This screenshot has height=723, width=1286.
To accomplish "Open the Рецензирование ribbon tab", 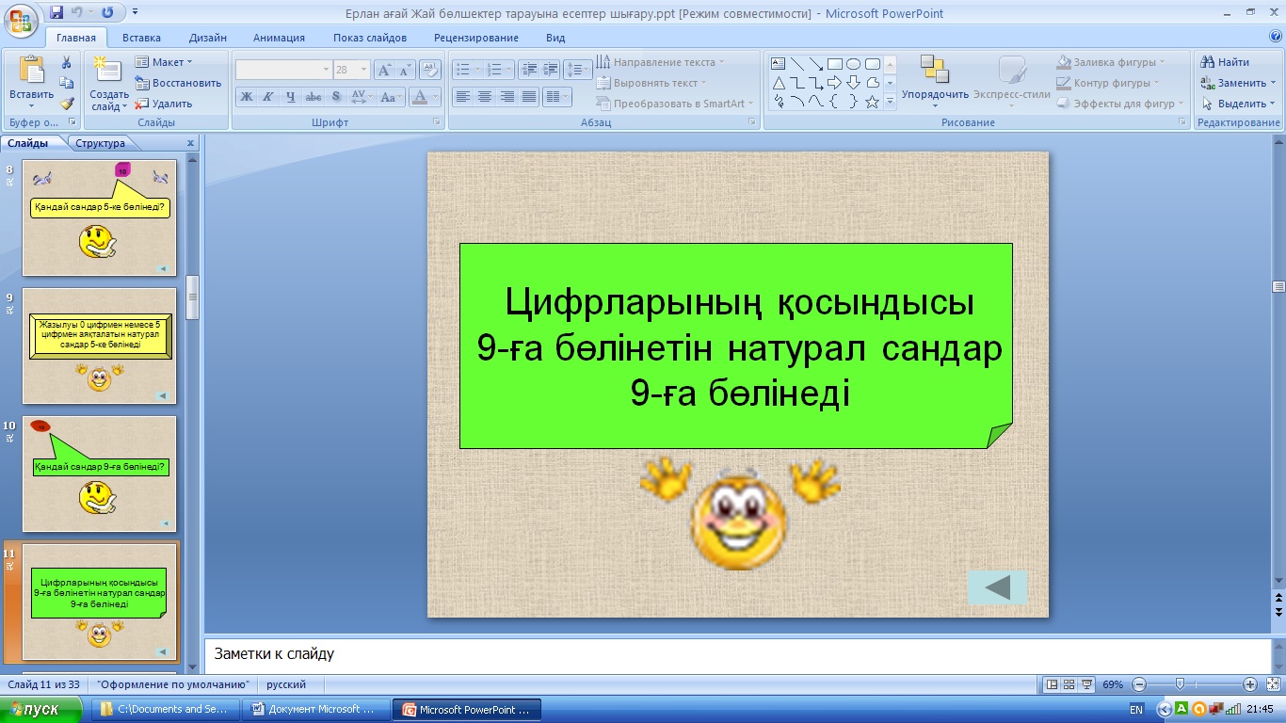I will click(x=476, y=38).
